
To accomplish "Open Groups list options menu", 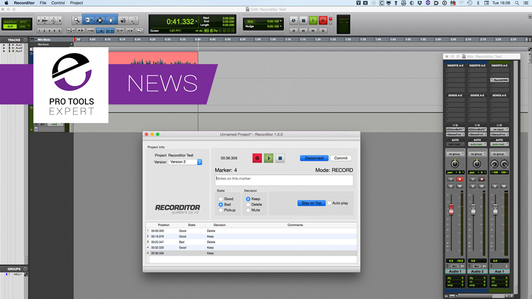I will point(25,269).
